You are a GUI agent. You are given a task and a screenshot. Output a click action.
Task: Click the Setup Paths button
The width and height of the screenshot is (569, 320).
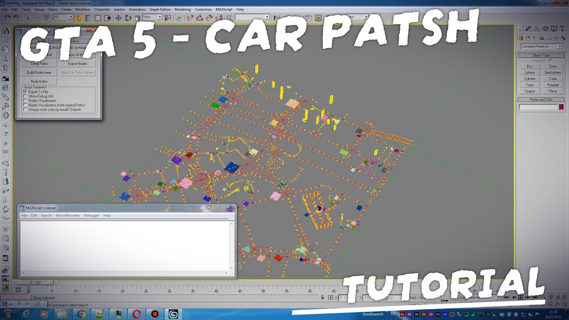(x=39, y=64)
